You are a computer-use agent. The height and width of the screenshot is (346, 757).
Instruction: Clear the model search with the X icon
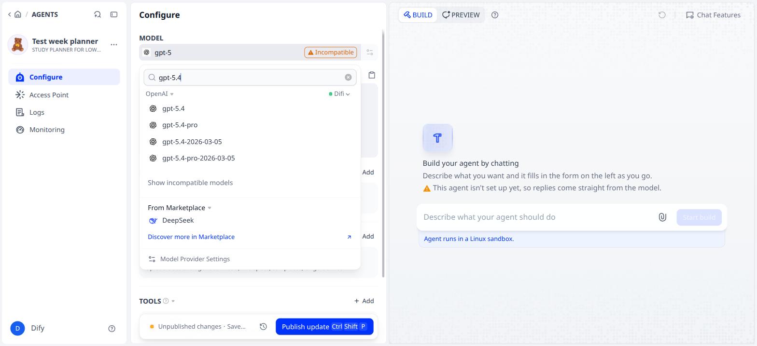point(348,77)
